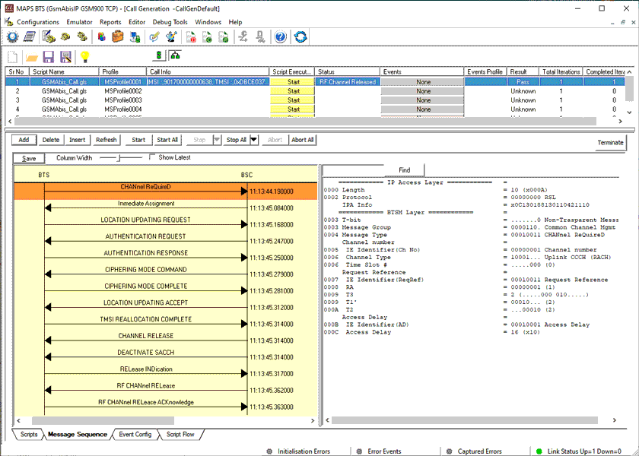Open the Reports menu
Screen dimensions: 639x456
(110, 22)
